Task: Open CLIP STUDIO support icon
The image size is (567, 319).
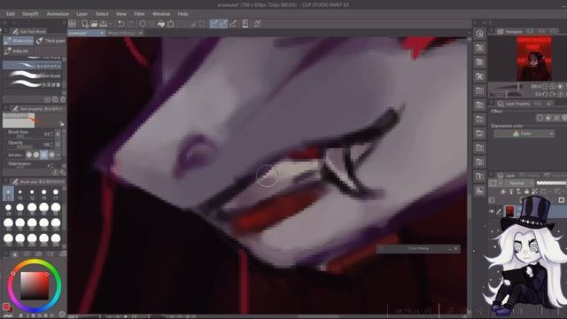Action: click(x=258, y=24)
